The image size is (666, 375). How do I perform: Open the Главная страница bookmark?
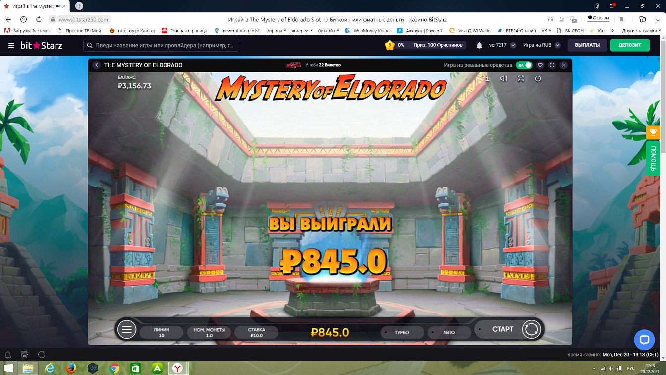184,31
